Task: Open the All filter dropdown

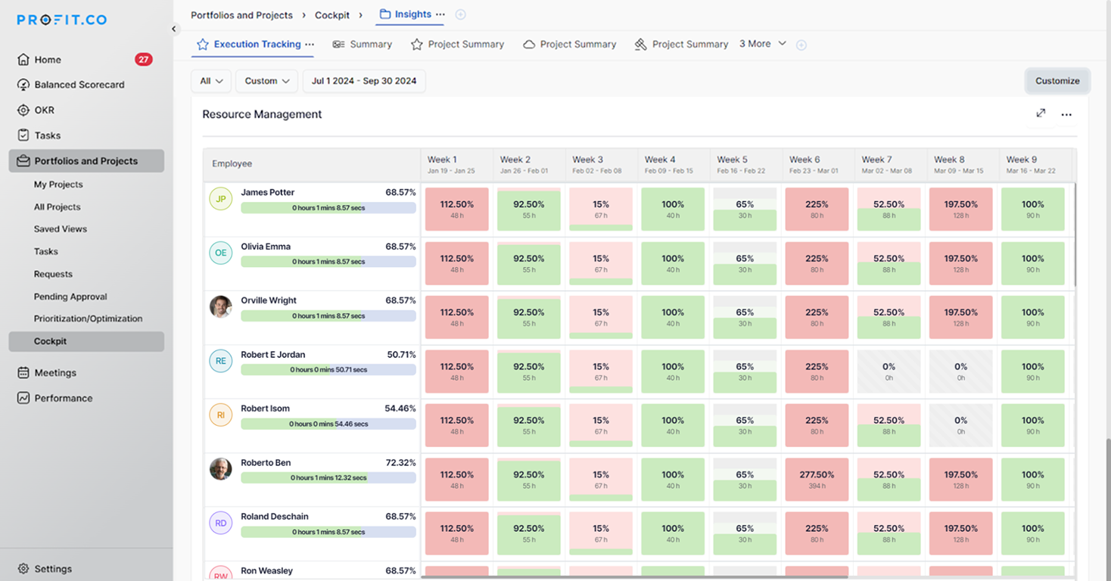Action: pyautogui.click(x=211, y=81)
